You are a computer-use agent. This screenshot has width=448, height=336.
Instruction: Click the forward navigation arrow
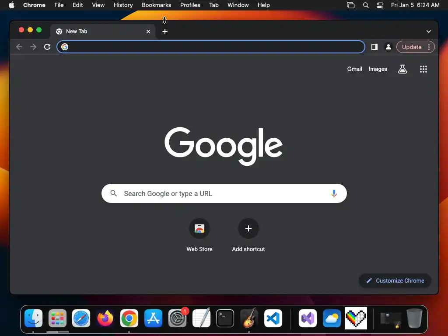point(33,47)
